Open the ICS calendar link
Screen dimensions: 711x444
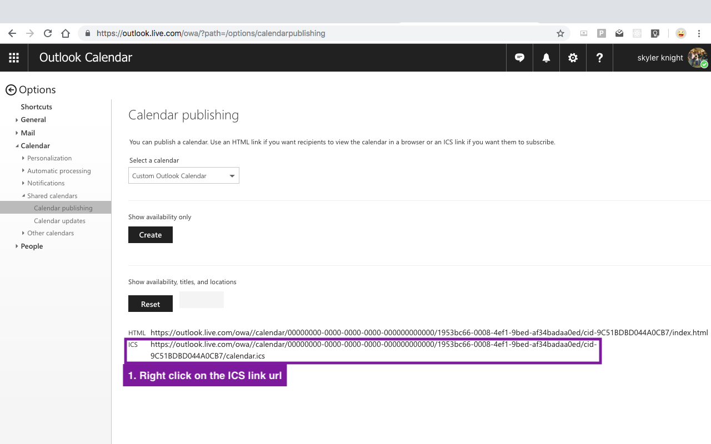pyautogui.click(x=374, y=350)
